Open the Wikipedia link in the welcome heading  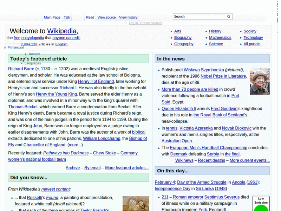click(62, 31)
